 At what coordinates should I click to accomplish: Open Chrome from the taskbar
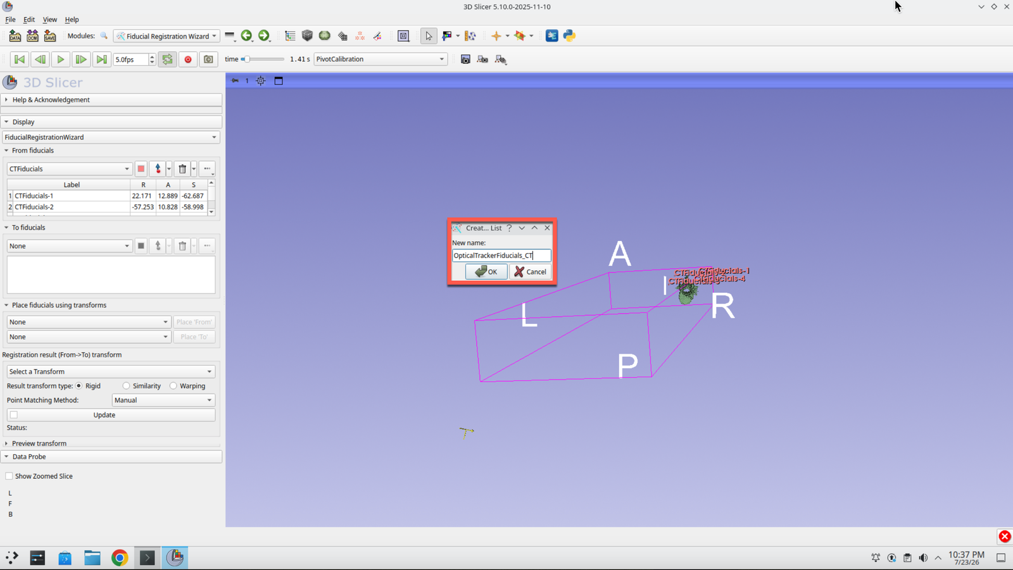(x=120, y=557)
